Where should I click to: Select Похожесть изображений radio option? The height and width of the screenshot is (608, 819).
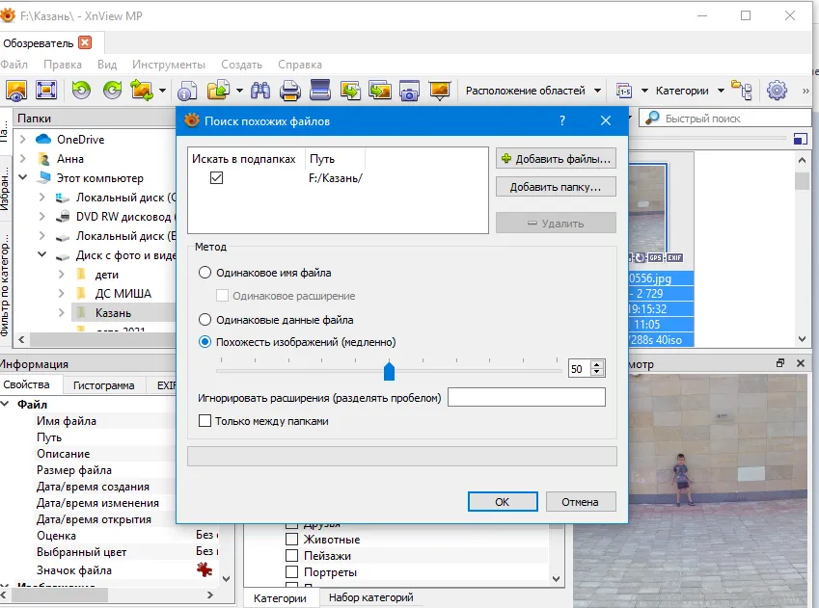(x=205, y=342)
